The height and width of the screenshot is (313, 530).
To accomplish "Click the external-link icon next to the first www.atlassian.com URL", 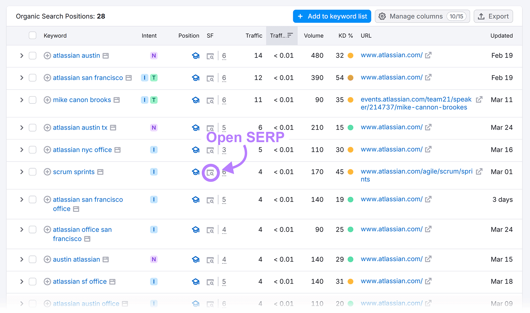I will pos(429,55).
